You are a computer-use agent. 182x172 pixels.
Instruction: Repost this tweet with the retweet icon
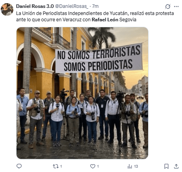(56, 166)
